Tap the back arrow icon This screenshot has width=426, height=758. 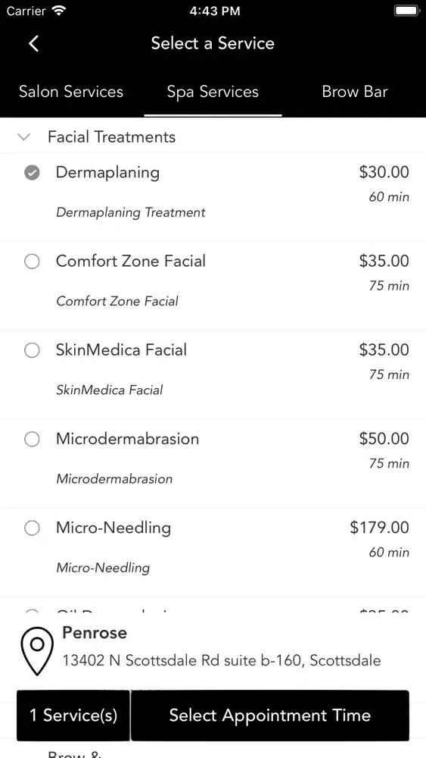tap(33, 43)
